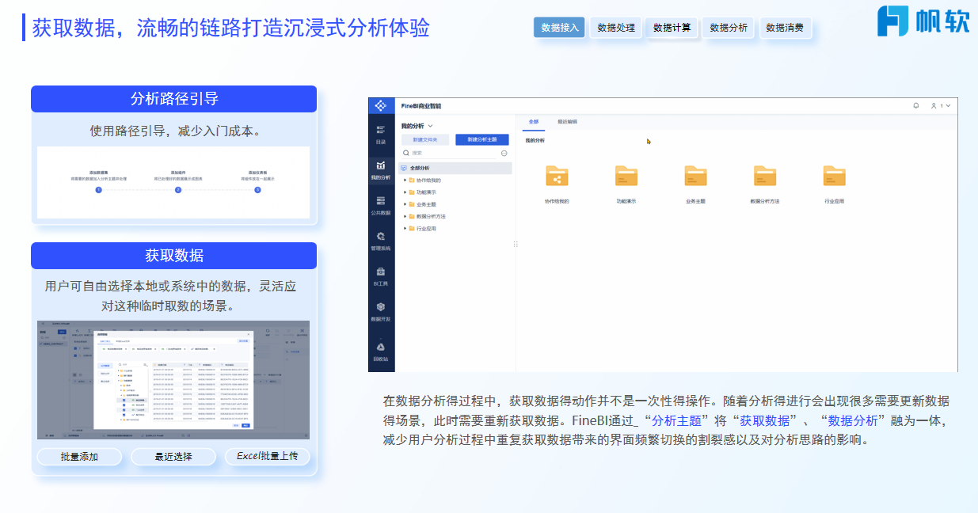Click the blue 数据分析 text in paragraph
This screenshot has height=513, width=978.
tap(852, 420)
